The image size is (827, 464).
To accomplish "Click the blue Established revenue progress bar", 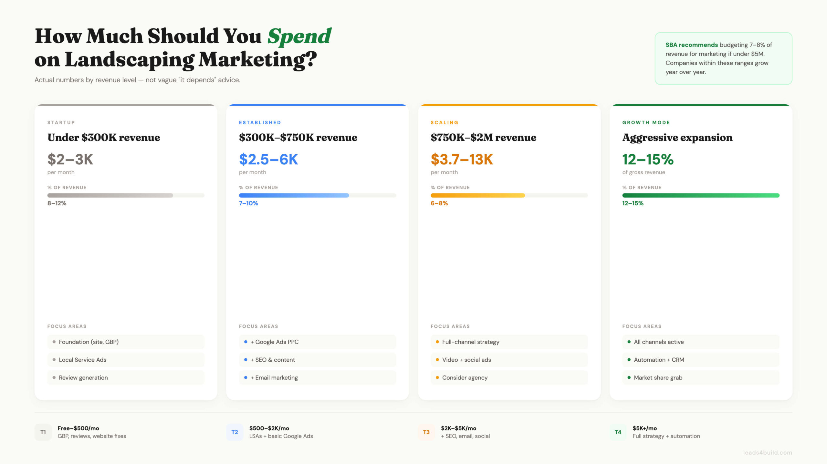I will pyautogui.click(x=317, y=195).
